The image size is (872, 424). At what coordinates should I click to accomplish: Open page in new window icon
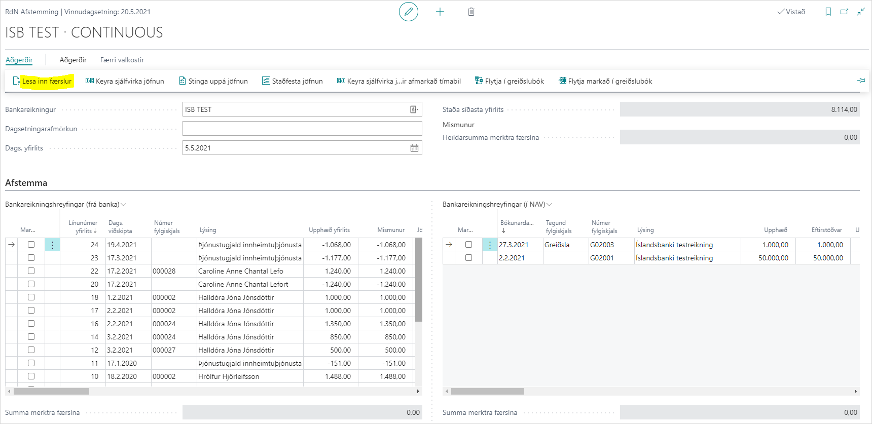(x=844, y=12)
